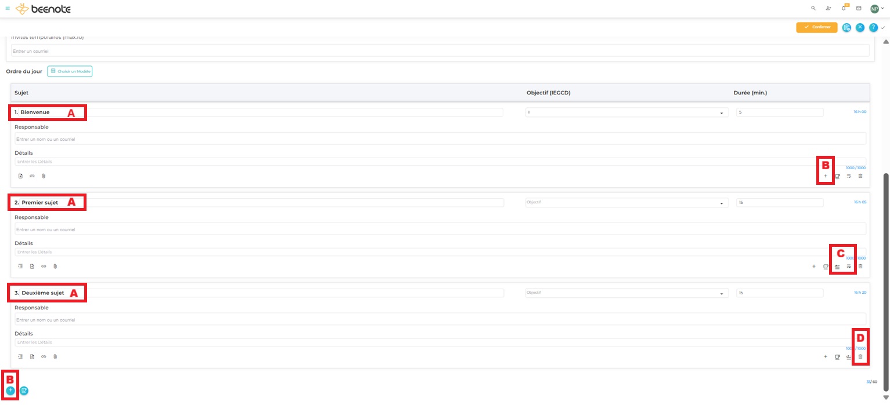Open the Objectif dropdown for Bienvenue
The height and width of the screenshot is (405, 890).
[x=626, y=112]
